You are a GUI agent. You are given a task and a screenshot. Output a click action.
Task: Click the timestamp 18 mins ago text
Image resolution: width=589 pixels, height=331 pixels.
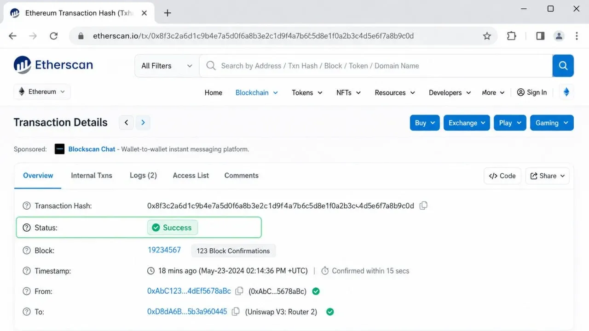[233, 271]
